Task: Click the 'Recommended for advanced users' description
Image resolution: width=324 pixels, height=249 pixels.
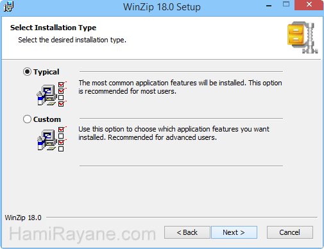Action: 174,133
